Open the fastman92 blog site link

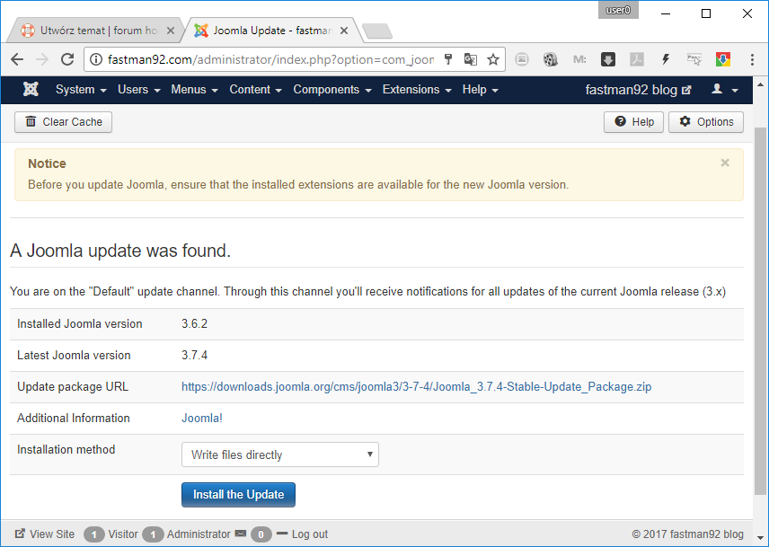point(638,90)
